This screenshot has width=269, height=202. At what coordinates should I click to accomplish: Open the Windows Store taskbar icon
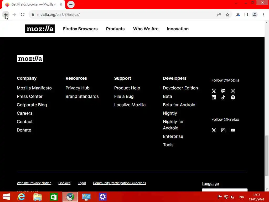pyautogui.click(x=54, y=197)
